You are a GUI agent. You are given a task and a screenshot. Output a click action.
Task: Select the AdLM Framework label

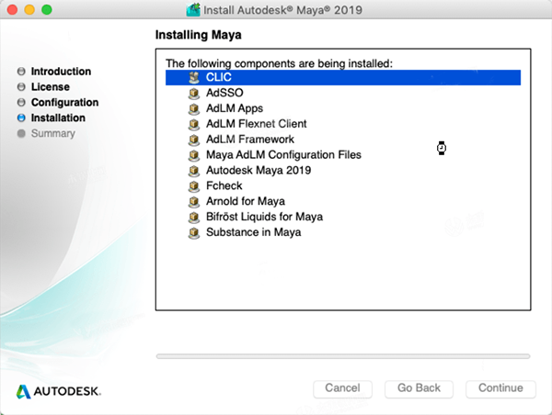point(250,140)
